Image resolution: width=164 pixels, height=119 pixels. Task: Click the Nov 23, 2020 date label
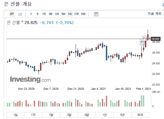click(x=26, y=89)
